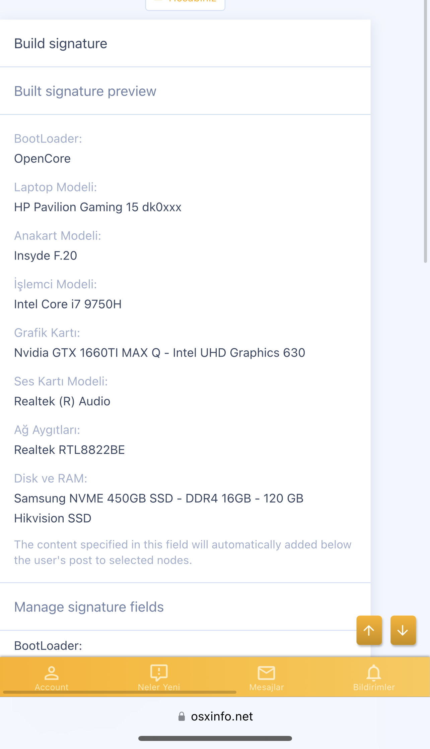
Task: Open the Mesajlar envelope icon
Action: pos(266,672)
